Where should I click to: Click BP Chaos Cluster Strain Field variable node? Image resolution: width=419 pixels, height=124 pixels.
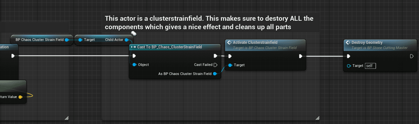pyautogui.click(x=42, y=40)
